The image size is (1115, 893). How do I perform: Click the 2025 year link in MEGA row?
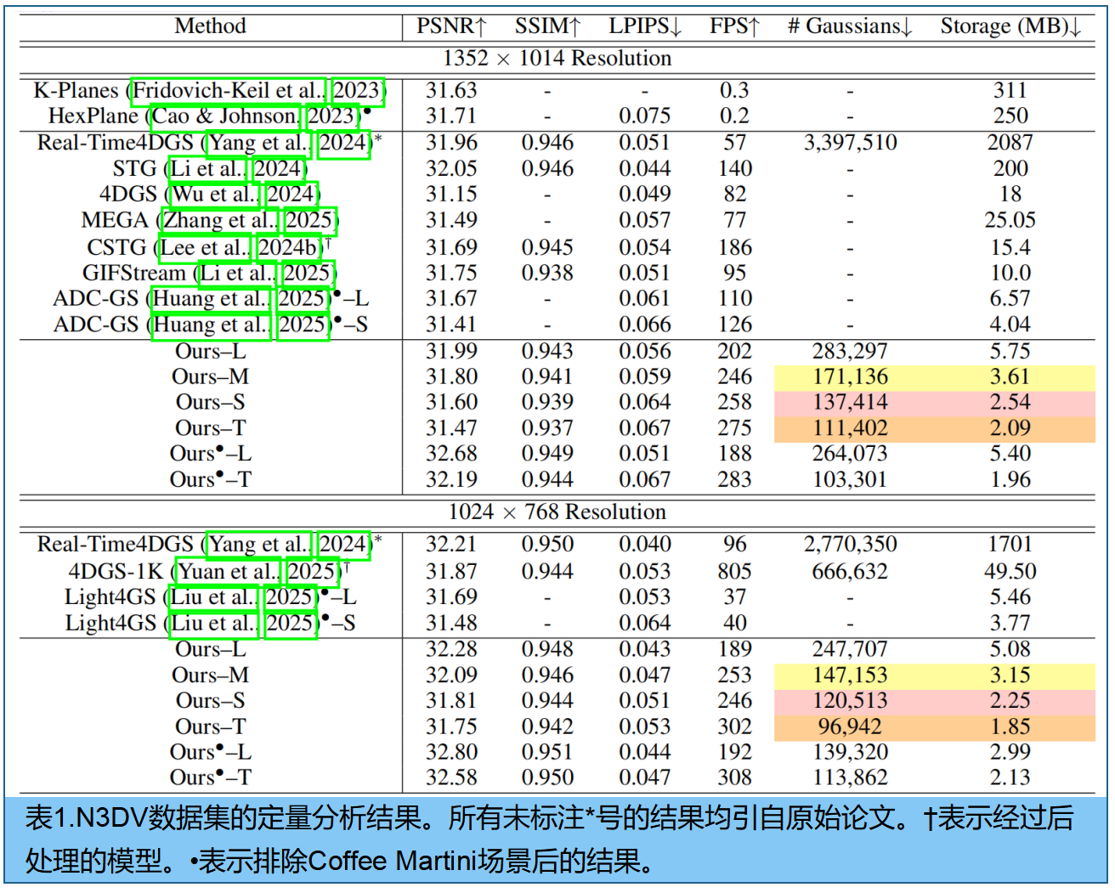point(309,221)
